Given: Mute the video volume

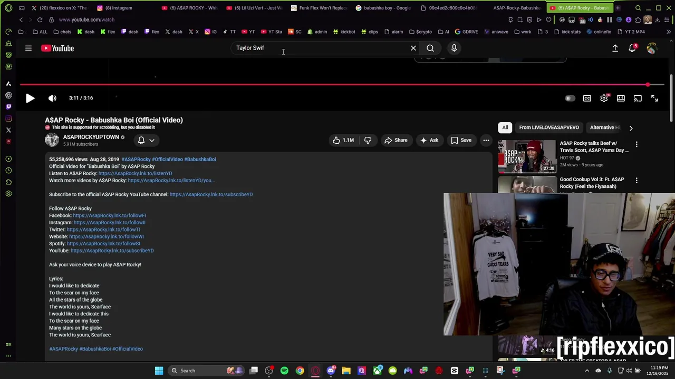Looking at the screenshot, I should point(52,98).
